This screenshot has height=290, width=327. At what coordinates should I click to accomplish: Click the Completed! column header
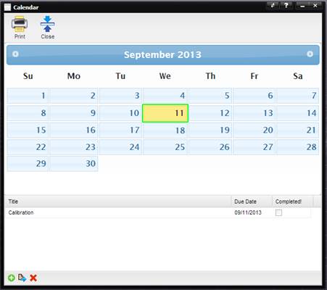pos(293,202)
